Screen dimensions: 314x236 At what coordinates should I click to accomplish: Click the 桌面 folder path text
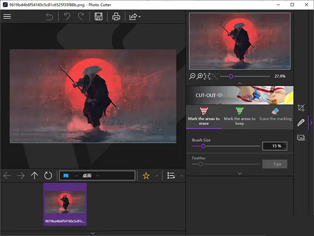click(x=87, y=176)
